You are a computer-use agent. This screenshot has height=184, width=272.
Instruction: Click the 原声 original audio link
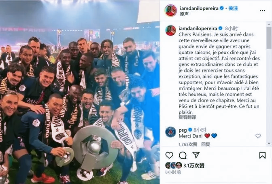(x=184, y=14)
